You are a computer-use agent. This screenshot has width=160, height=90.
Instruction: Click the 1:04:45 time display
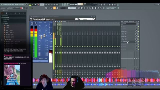[65, 4]
